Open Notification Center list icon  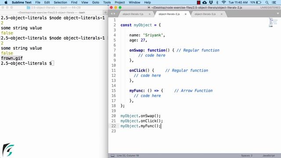click(274, 2)
